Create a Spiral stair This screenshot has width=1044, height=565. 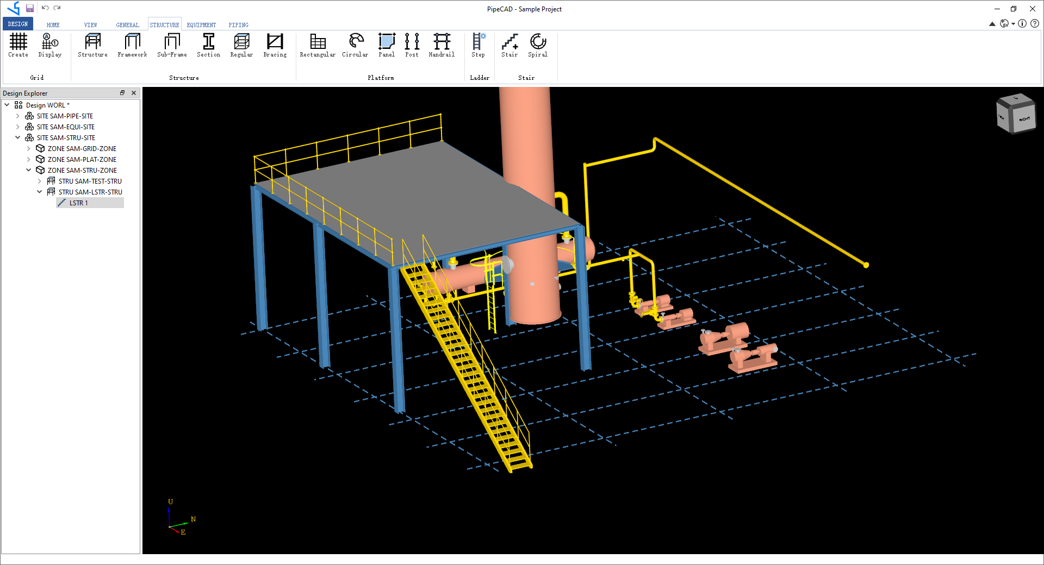(x=537, y=46)
